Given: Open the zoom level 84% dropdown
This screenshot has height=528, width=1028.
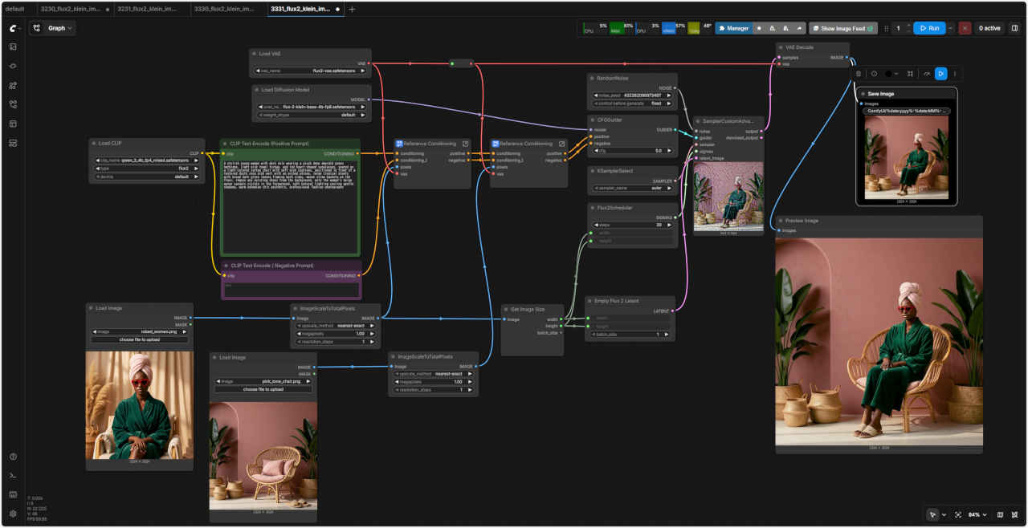Looking at the screenshot, I should pyautogui.click(x=977, y=514).
